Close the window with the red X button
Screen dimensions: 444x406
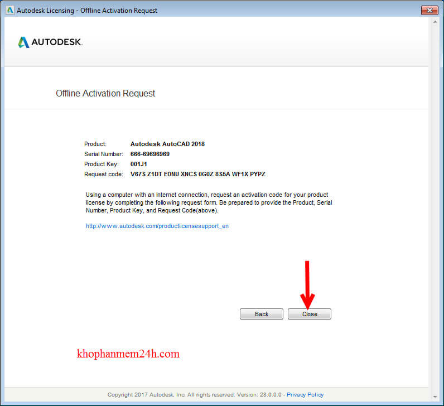[428, 10]
